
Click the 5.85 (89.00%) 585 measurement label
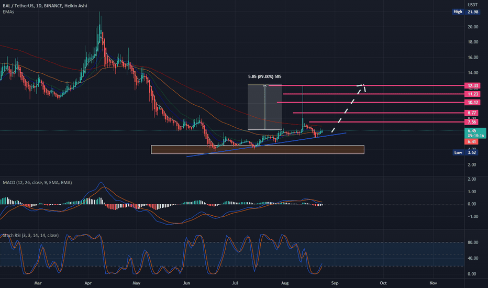(x=264, y=76)
